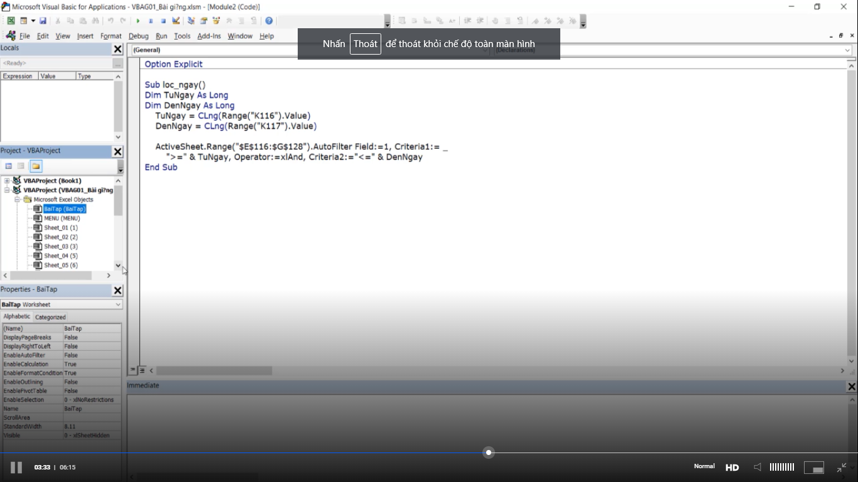858x482 pixels.
Task: Select Sheet_01 (1) in project tree
Action: click(61, 228)
